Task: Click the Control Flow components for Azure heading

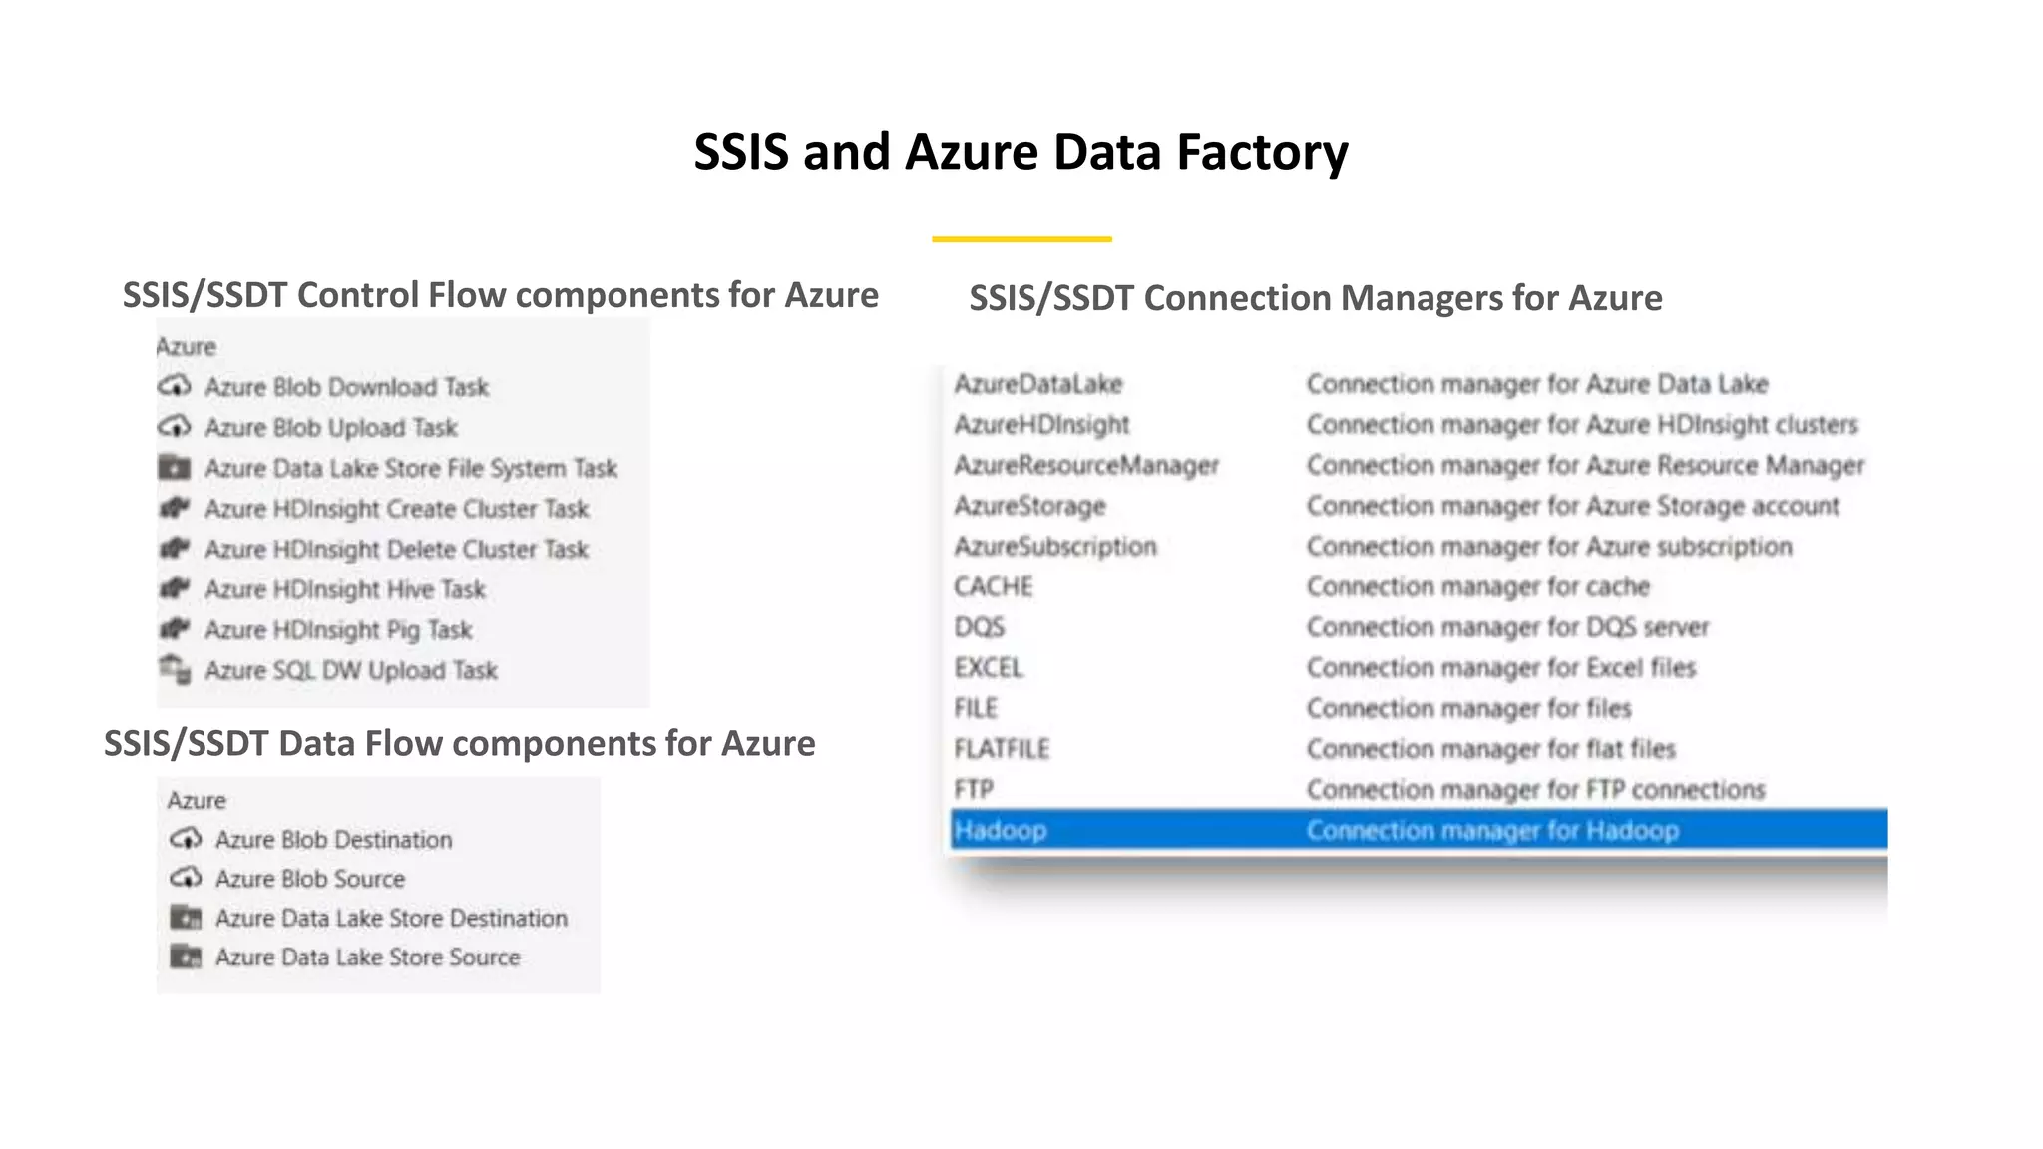Action: click(x=500, y=295)
